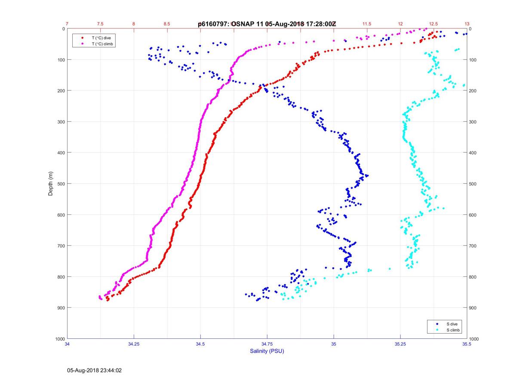Click temperature tick label 11.5 on top axis

[x=367, y=24]
